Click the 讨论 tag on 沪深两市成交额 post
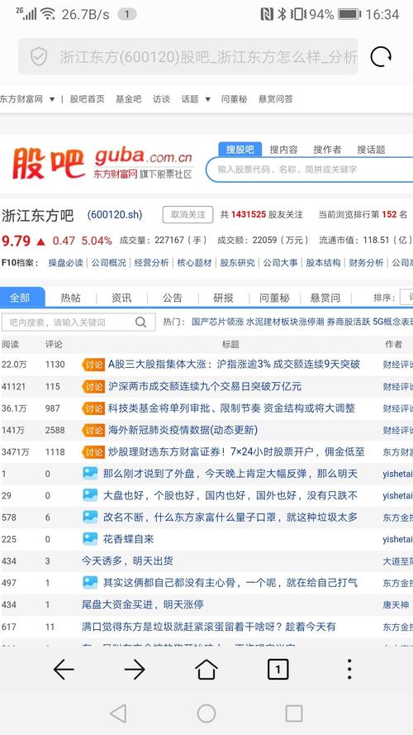This screenshot has height=735, width=413. (x=93, y=386)
